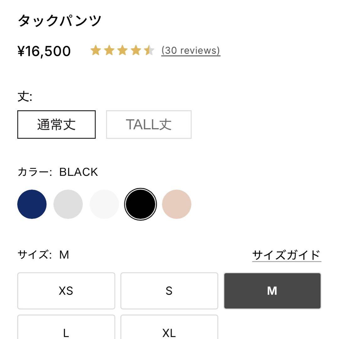Choose size S
The image size is (339, 339).
(x=169, y=291)
